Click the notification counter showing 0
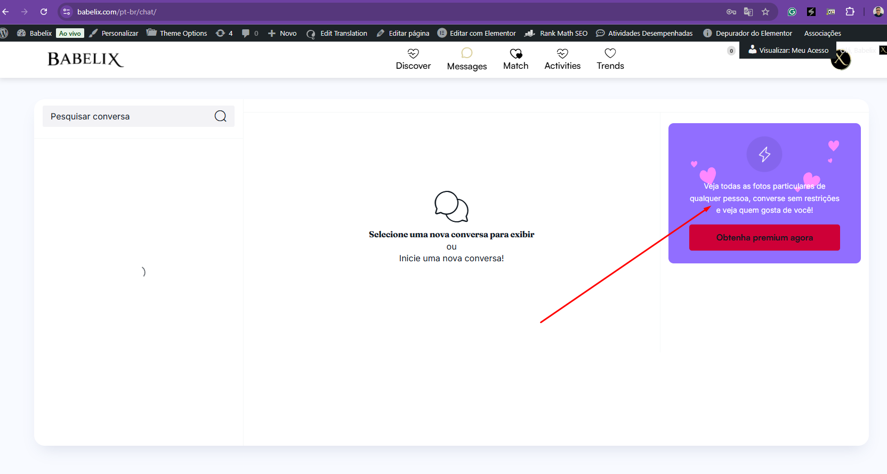This screenshot has width=887, height=474. (x=731, y=51)
